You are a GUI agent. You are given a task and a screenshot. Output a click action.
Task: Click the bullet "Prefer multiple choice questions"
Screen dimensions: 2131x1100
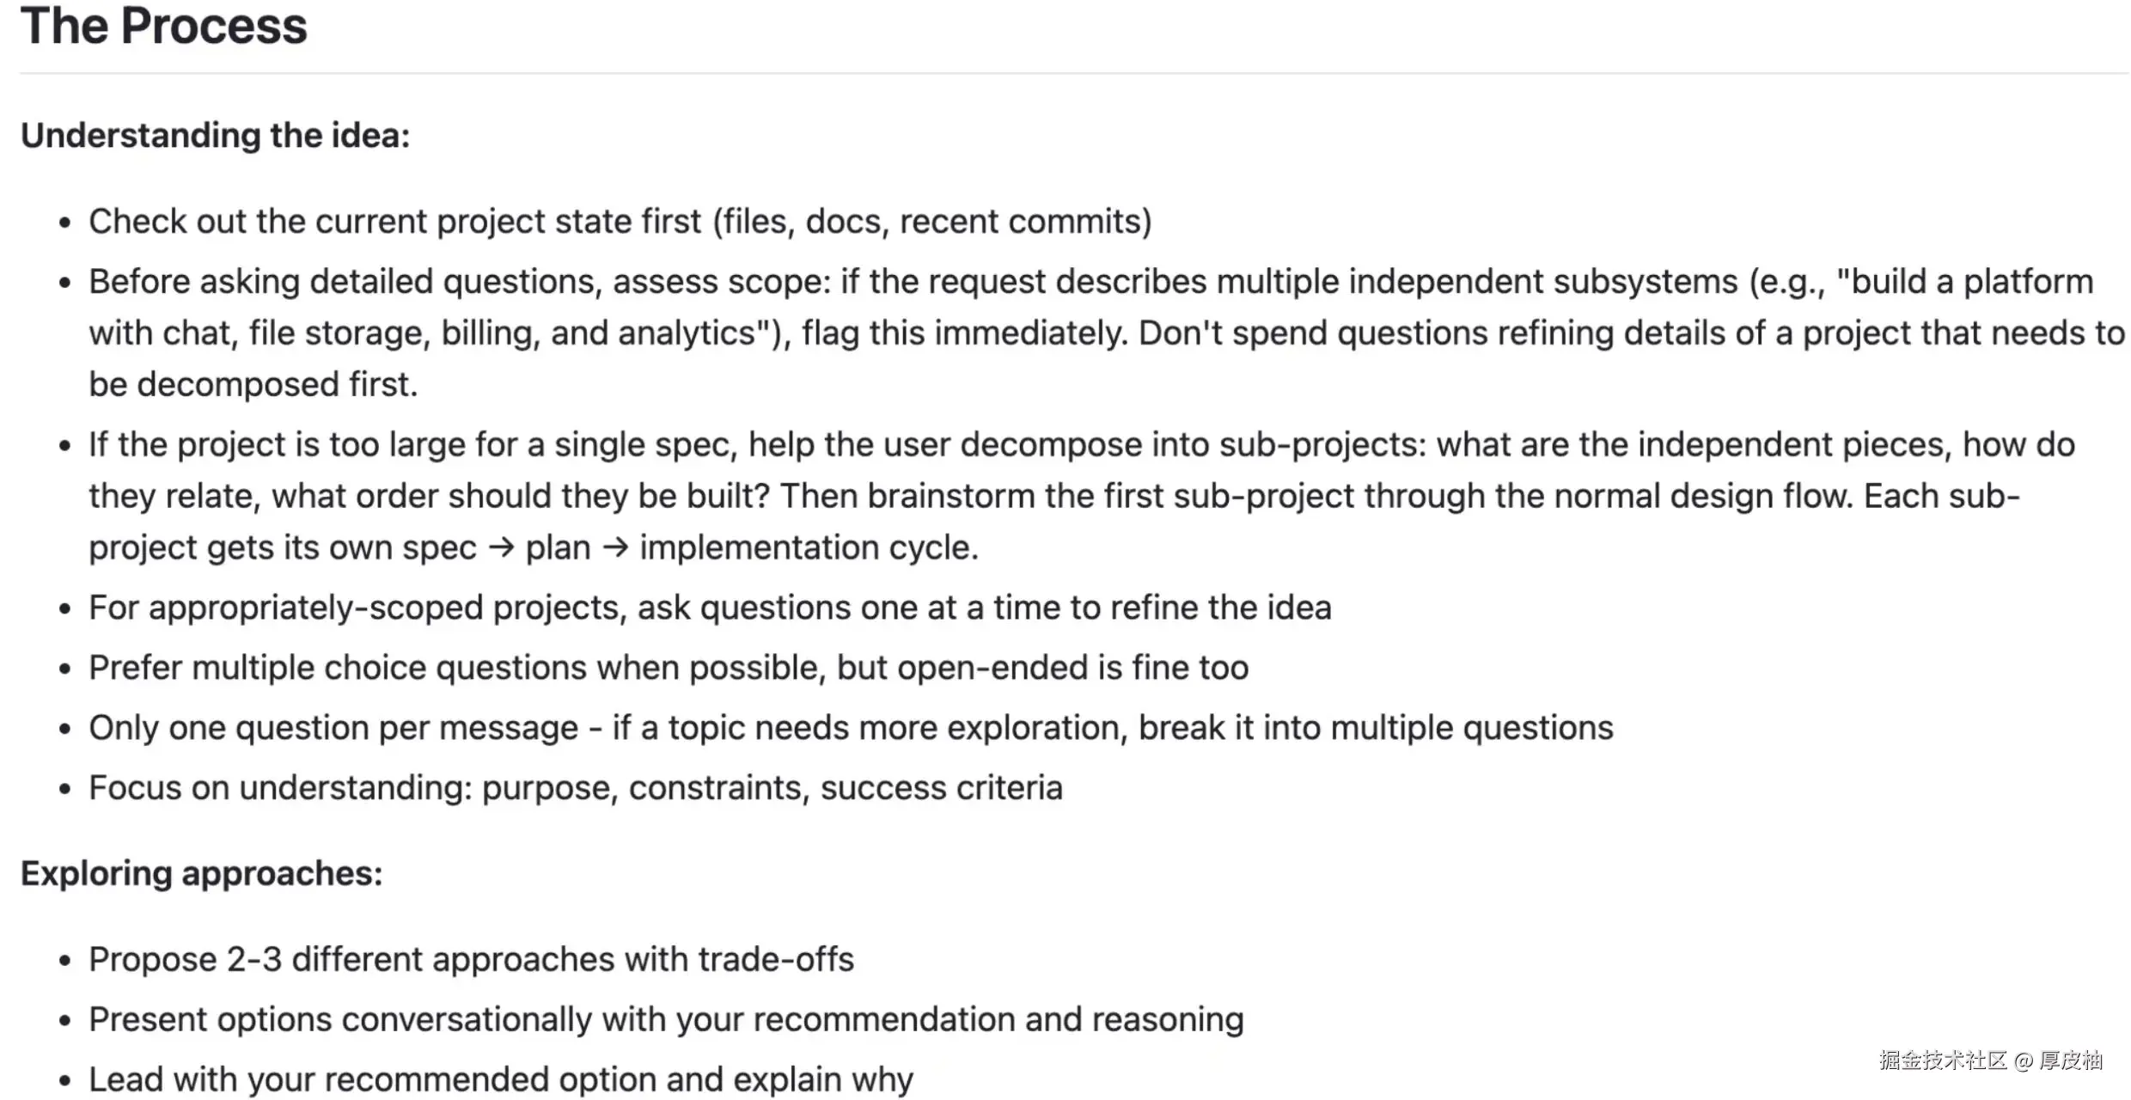(x=669, y=669)
